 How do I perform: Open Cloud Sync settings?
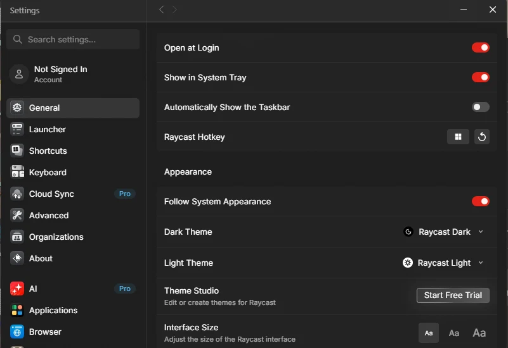point(73,194)
